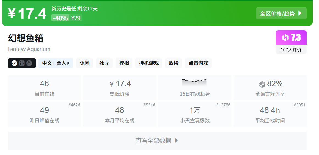Click the 史低价格 stat card
This screenshot has width=319, height=155.
(120, 88)
